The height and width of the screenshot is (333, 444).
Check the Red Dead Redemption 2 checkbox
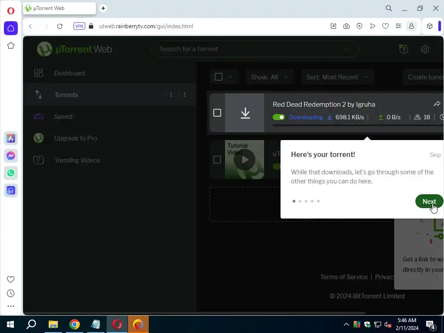tap(217, 113)
